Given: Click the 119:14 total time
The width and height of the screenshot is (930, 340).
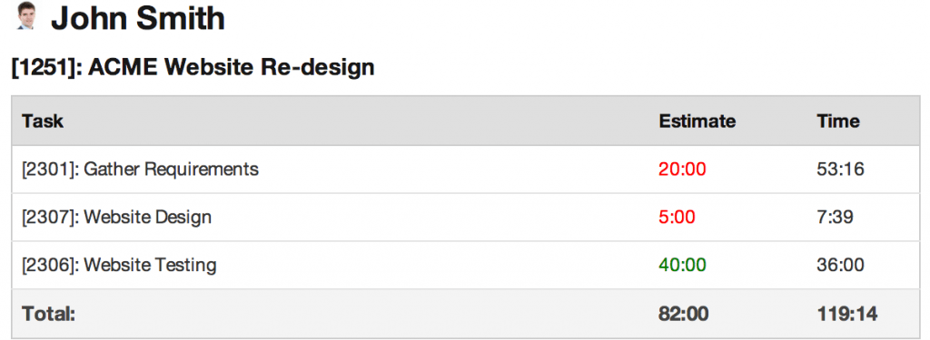Looking at the screenshot, I should click(847, 314).
